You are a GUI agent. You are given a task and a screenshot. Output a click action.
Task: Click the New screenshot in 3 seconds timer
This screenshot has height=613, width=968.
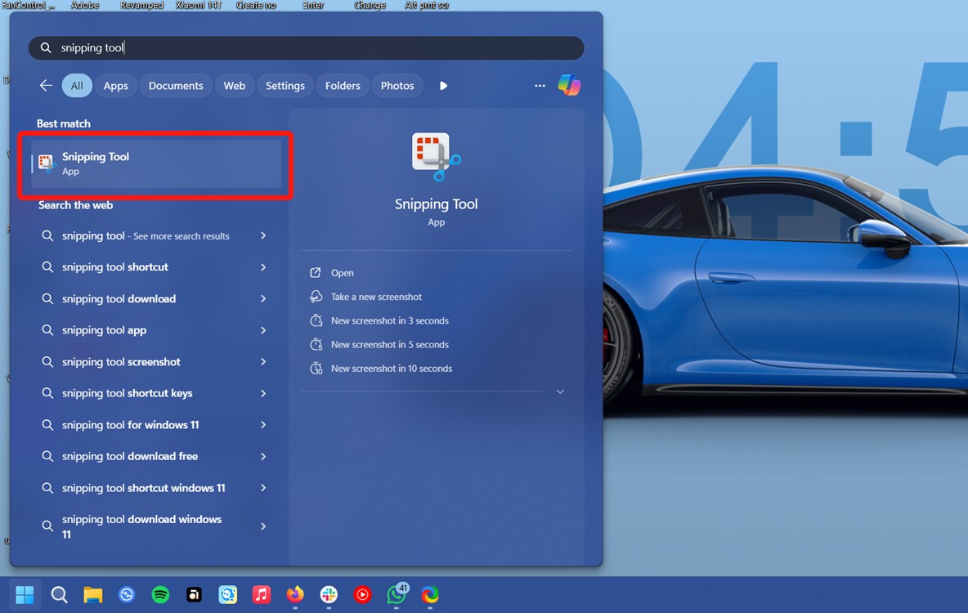coord(390,320)
